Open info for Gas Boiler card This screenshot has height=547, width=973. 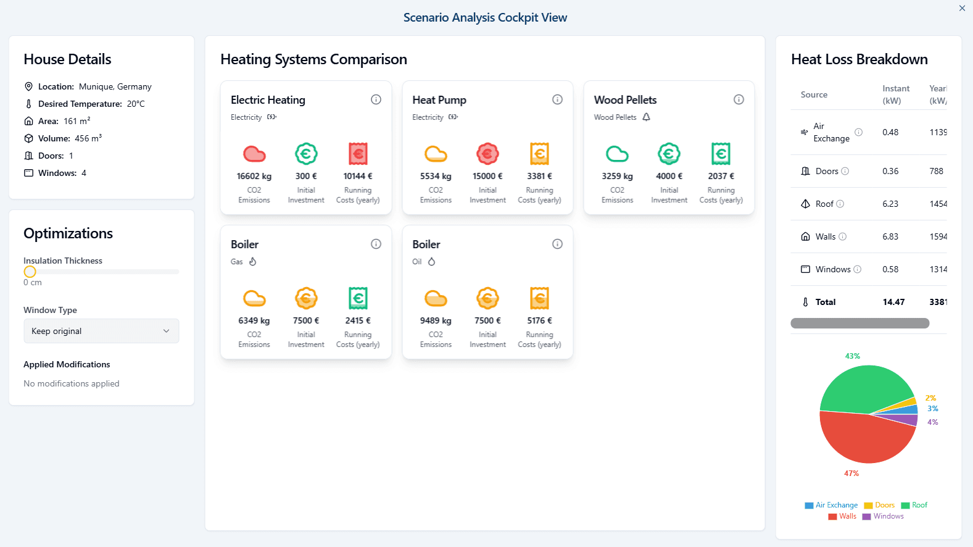(376, 244)
